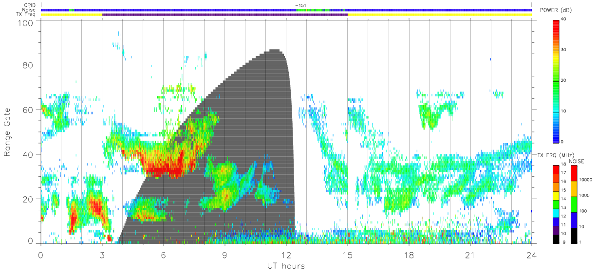This screenshot has height=276, width=598.
Task: Click the 'Noise' row label
Action: click(x=29, y=10)
